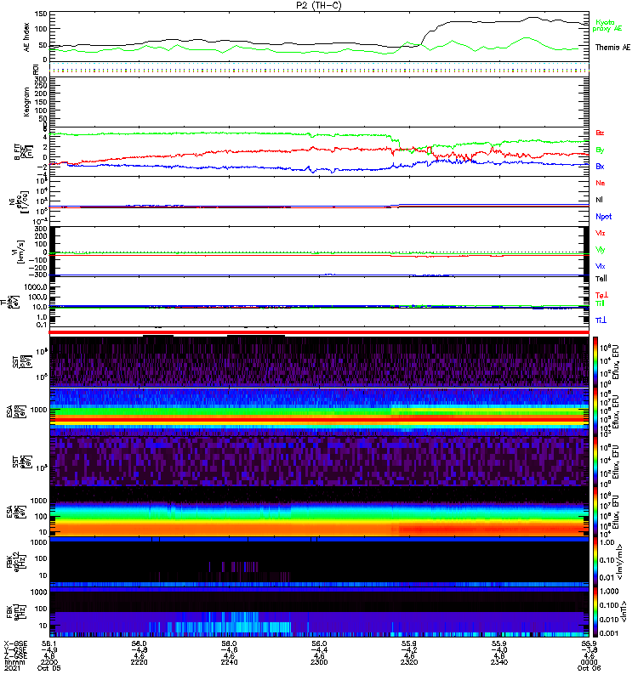This screenshot has height=680, width=638.
Task: Select the blue Npot legend label
Action: tap(604, 217)
